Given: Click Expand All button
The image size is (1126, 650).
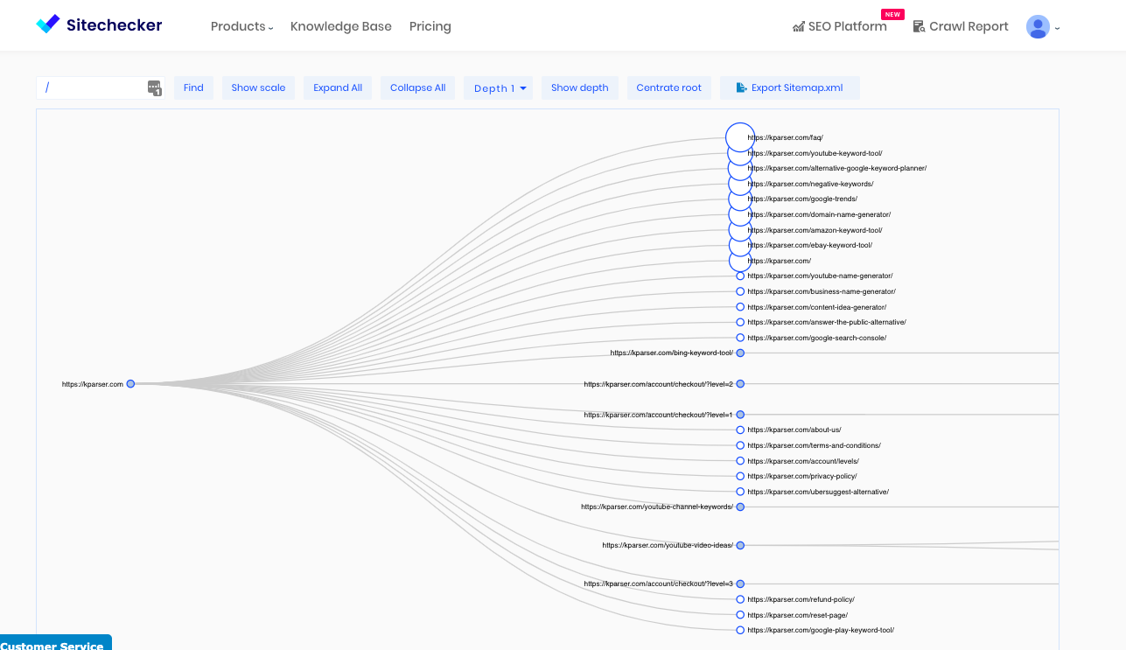Looking at the screenshot, I should 338,87.
